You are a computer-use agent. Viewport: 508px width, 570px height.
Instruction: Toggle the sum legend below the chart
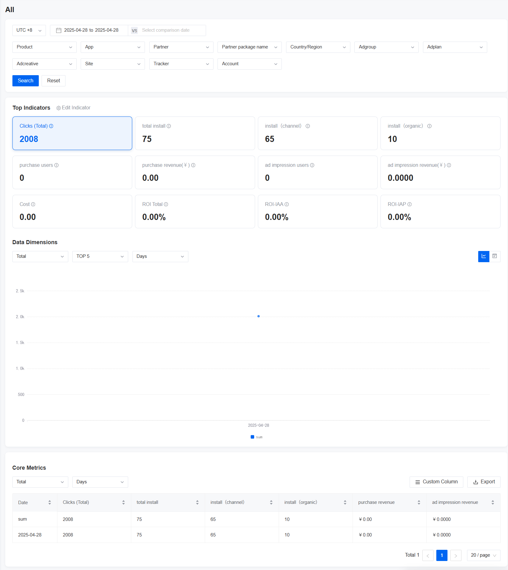tap(256, 437)
